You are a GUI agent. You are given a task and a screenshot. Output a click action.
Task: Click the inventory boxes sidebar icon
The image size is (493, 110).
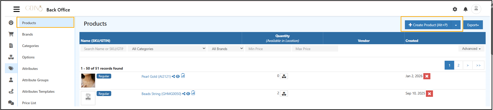(11, 57)
